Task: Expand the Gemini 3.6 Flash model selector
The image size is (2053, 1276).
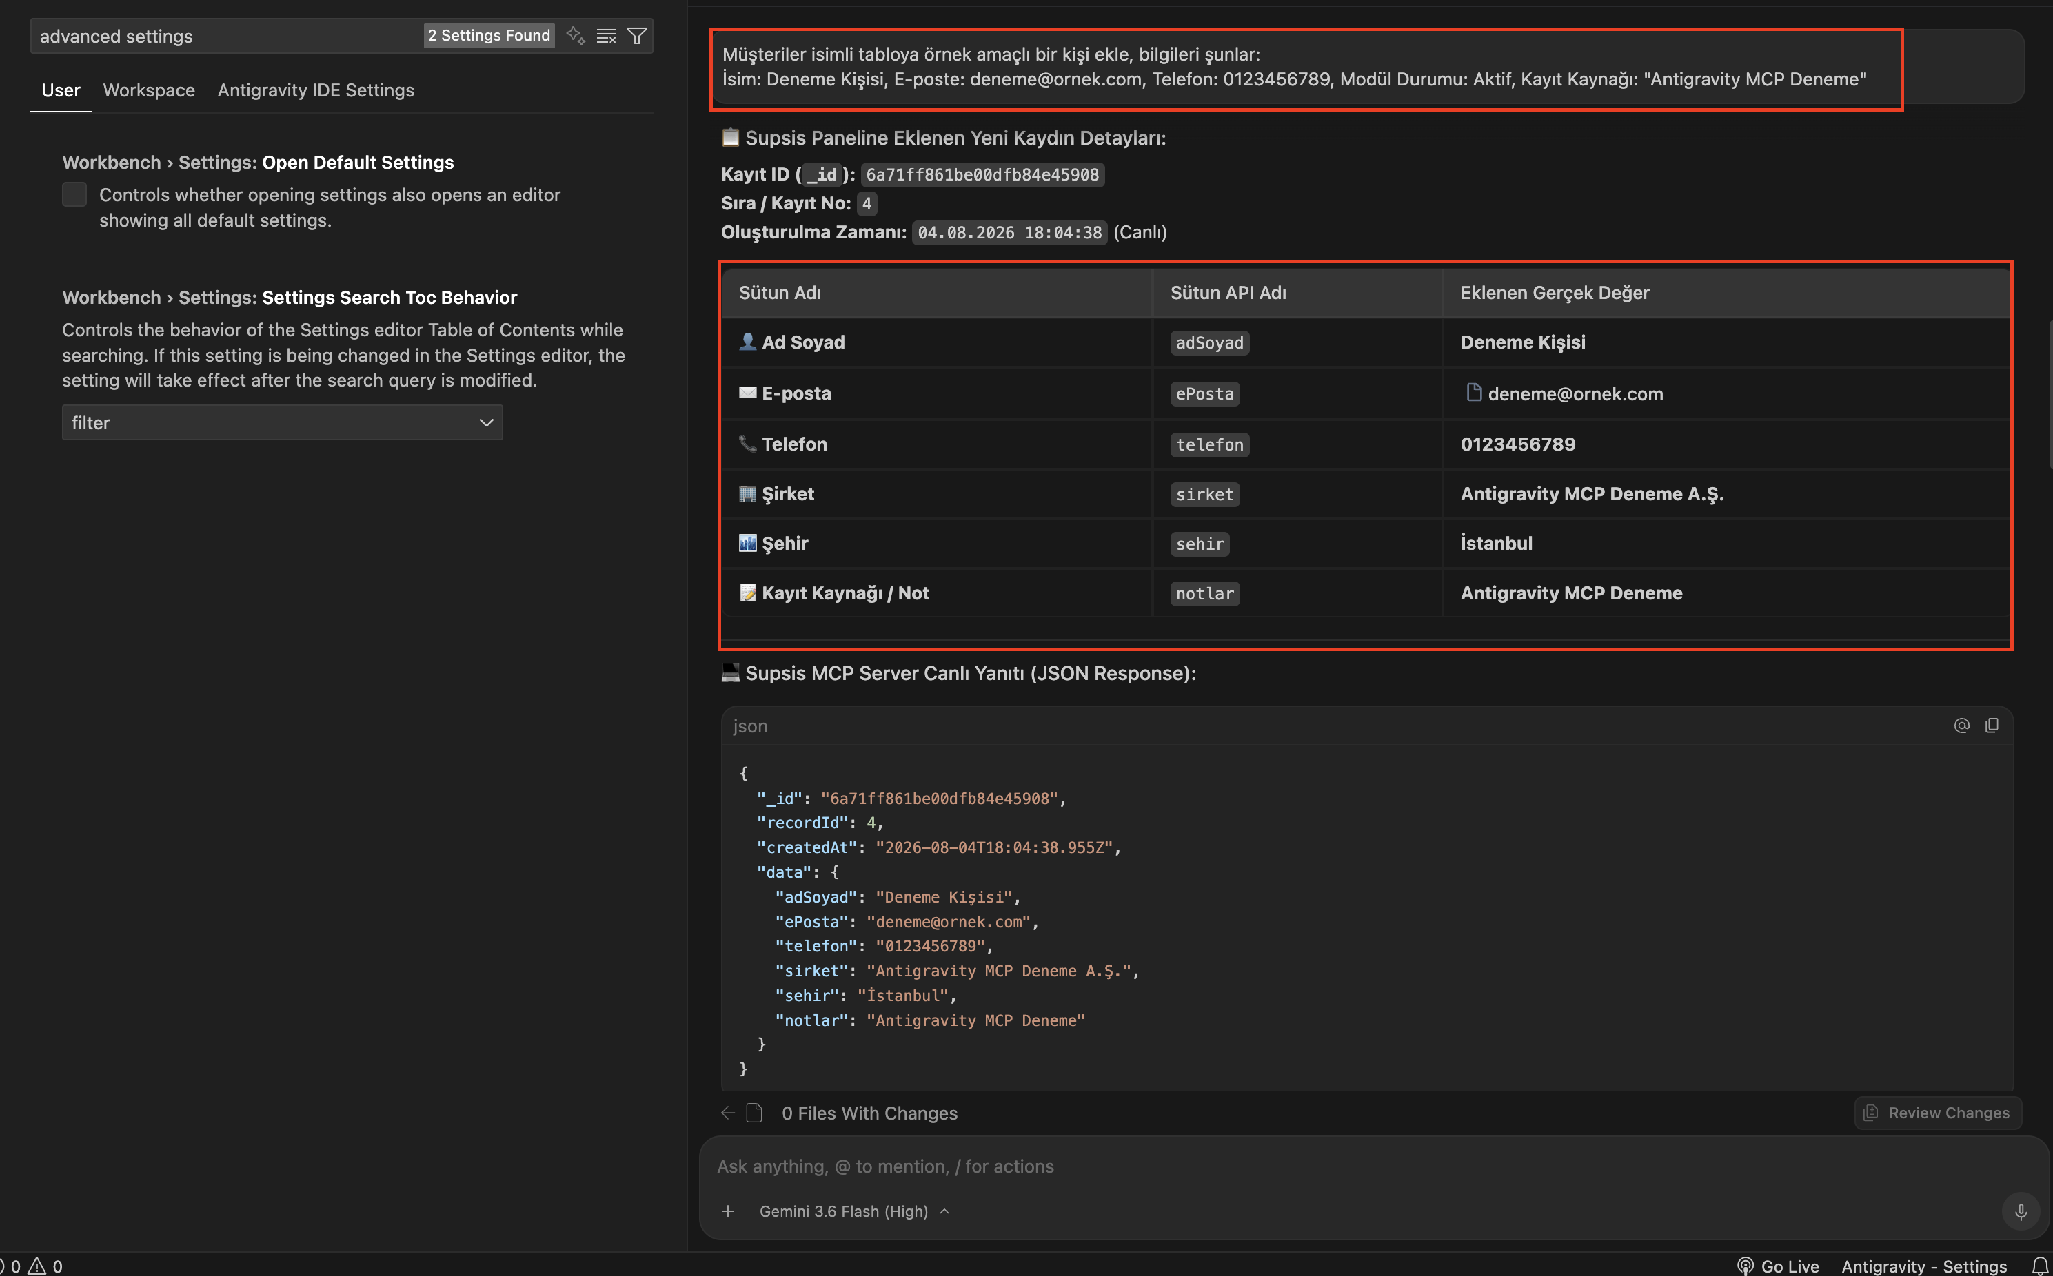Action: point(854,1212)
